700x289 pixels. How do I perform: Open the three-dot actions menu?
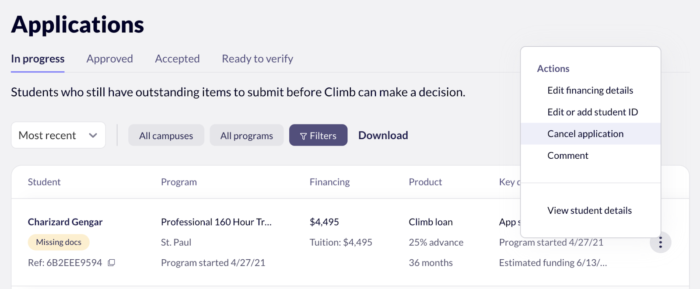click(x=660, y=242)
